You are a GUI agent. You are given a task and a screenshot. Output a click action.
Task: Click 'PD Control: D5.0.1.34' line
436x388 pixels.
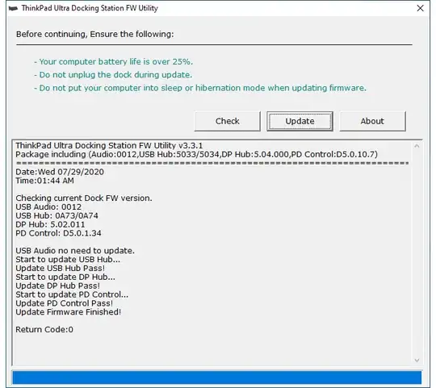click(x=58, y=233)
